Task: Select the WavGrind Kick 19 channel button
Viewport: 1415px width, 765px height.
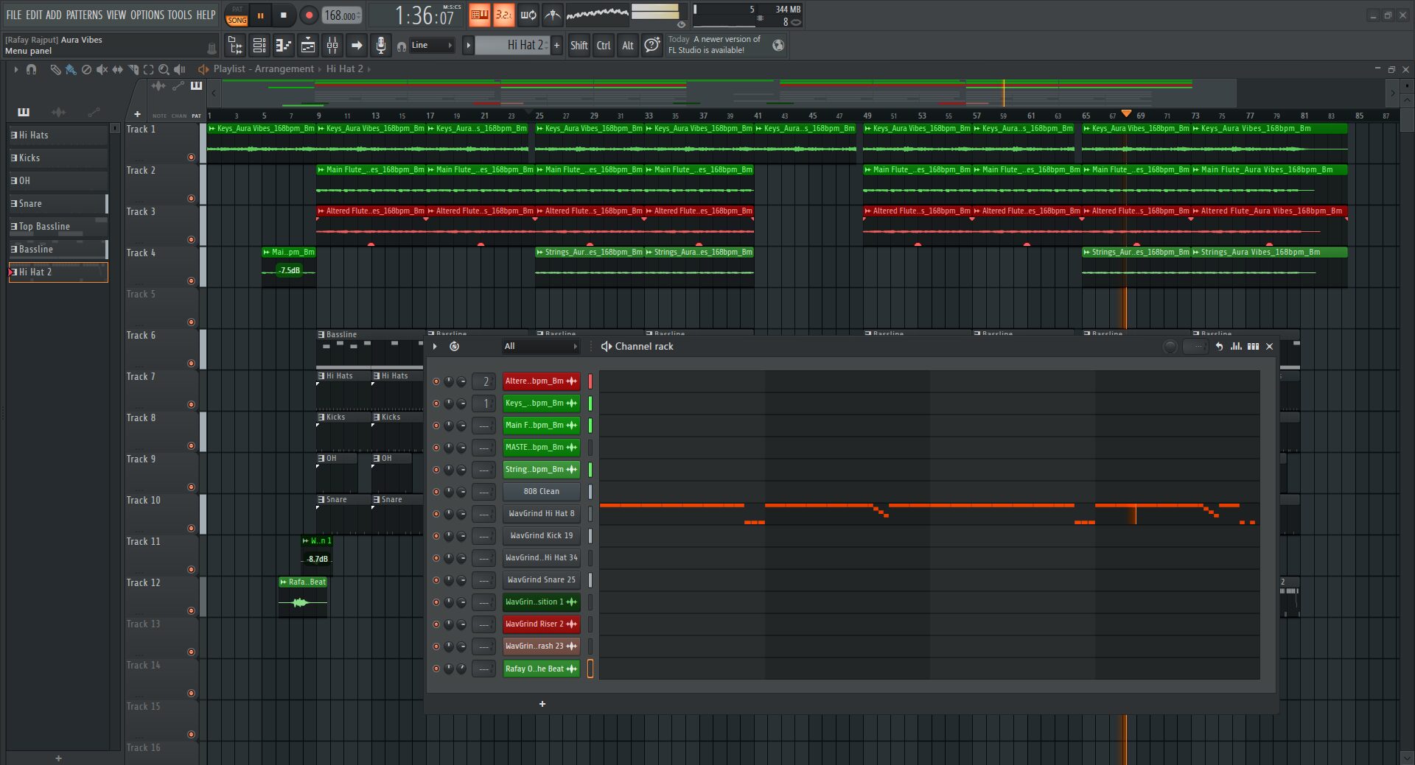Action: tap(541, 536)
